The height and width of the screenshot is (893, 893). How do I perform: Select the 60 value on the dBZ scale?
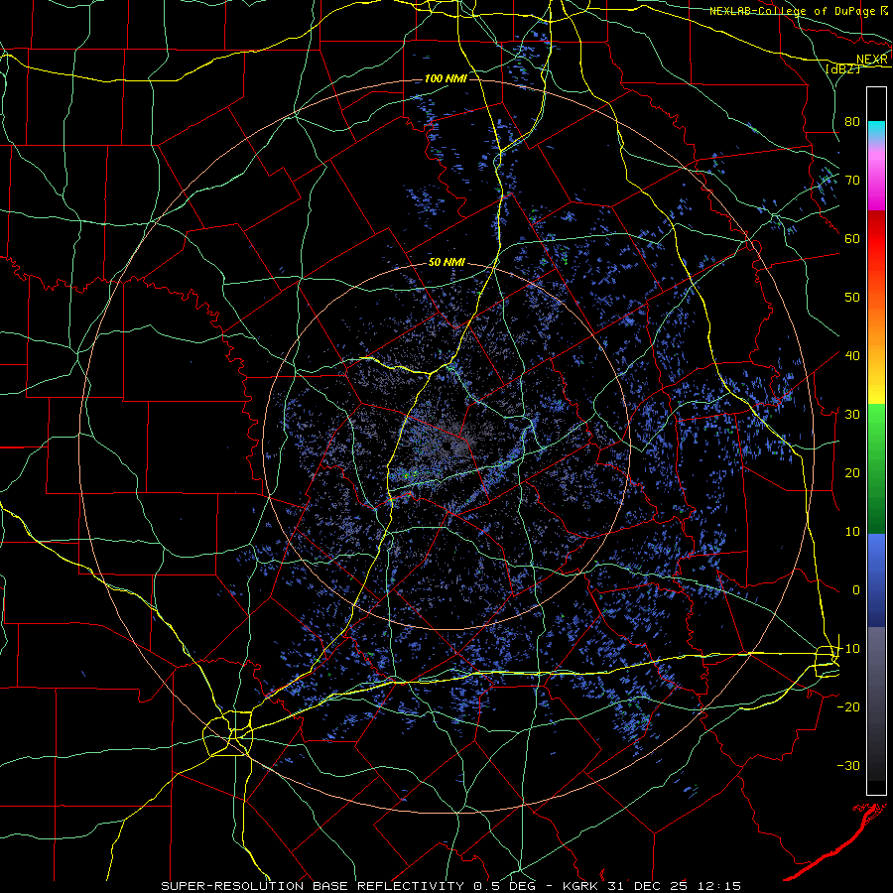tap(852, 238)
